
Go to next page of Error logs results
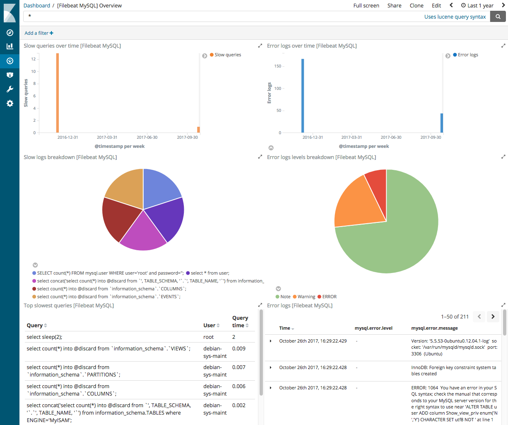(493, 316)
